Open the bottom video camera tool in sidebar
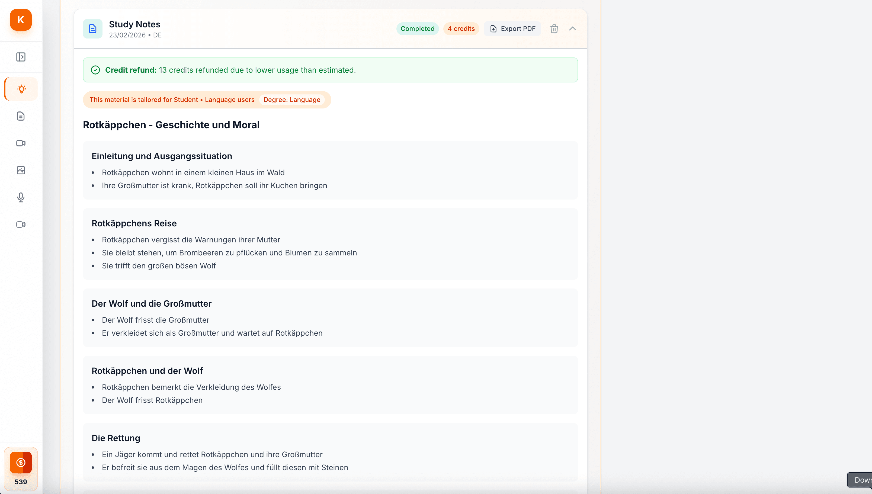The height and width of the screenshot is (494, 872). tap(21, 224)
